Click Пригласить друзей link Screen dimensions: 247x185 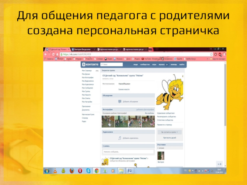170,138
